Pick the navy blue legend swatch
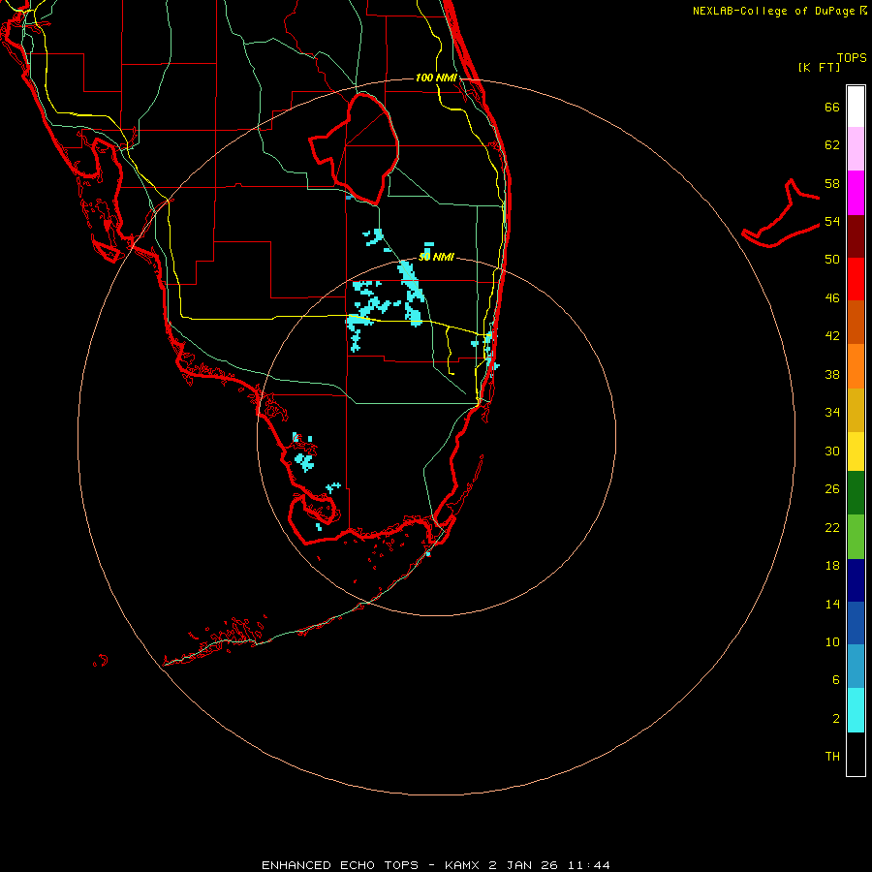This screenshot has width=872, height=872. coord(856,580)
